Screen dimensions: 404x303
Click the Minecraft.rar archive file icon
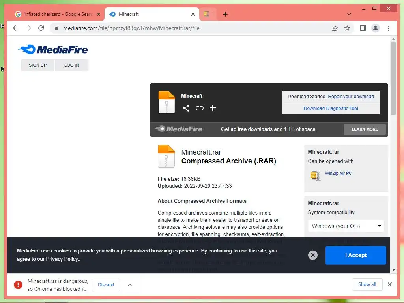[166, 156]
